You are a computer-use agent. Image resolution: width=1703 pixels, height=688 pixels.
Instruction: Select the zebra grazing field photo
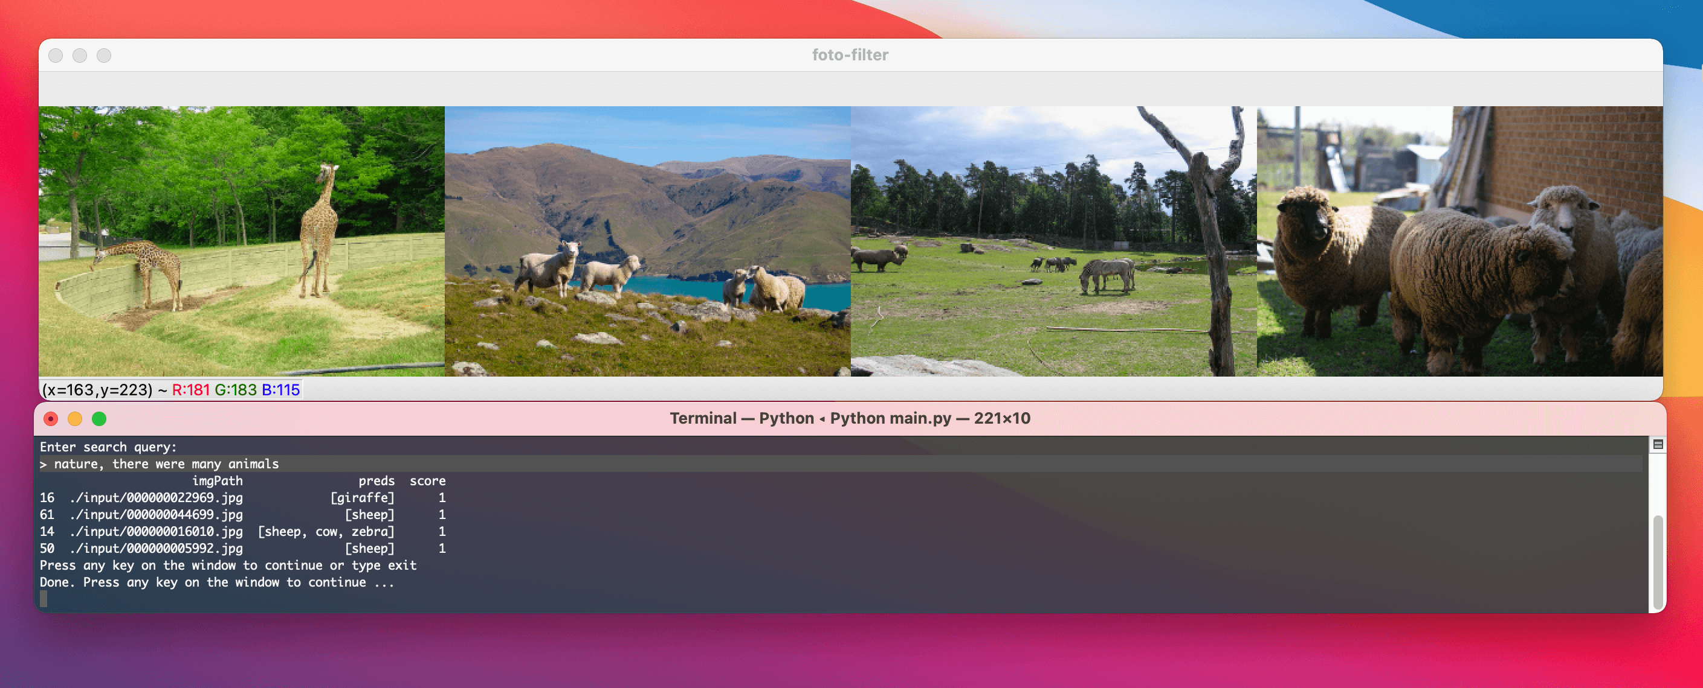(x=1053, y=241)
